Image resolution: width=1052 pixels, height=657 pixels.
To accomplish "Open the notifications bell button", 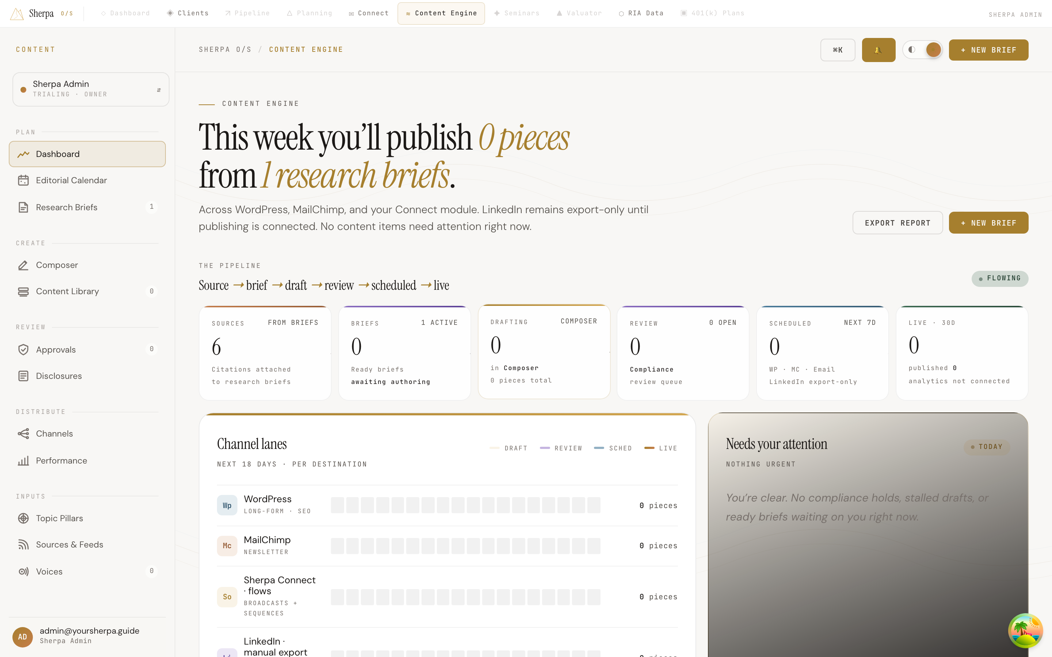I will (x=878, y=50).
